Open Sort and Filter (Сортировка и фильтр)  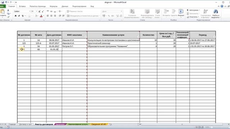pyautogui.click(x=206, y=14)
